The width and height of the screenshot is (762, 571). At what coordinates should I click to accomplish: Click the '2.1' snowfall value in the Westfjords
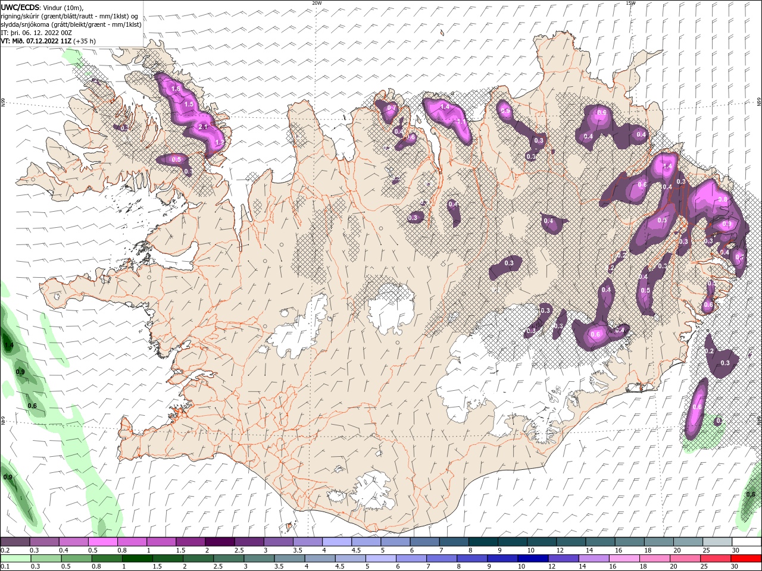(x=202, y=127)
